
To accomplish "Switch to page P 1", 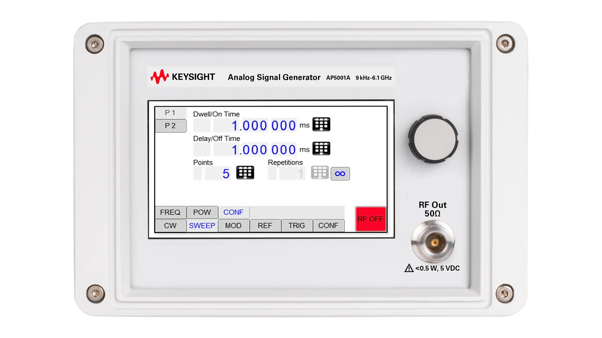I will [x=170, y=113].
